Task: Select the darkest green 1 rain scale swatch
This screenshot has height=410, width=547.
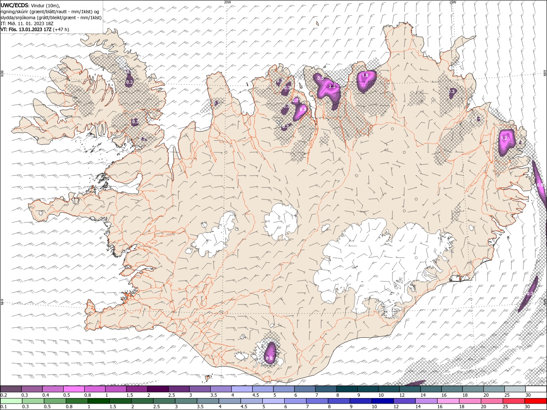Action: click(98, 401)
